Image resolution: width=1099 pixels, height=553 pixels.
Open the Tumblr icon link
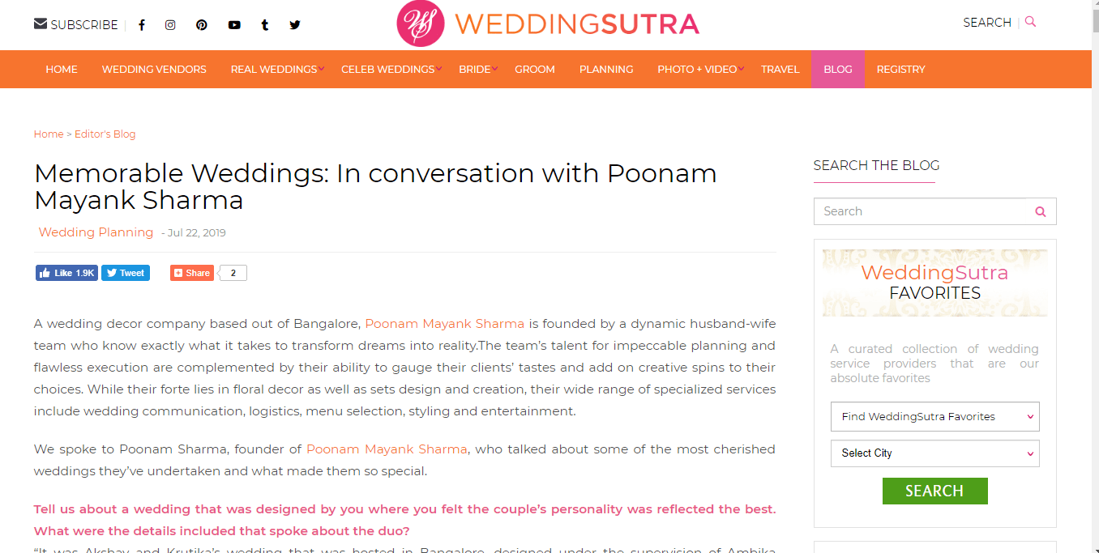265,25
